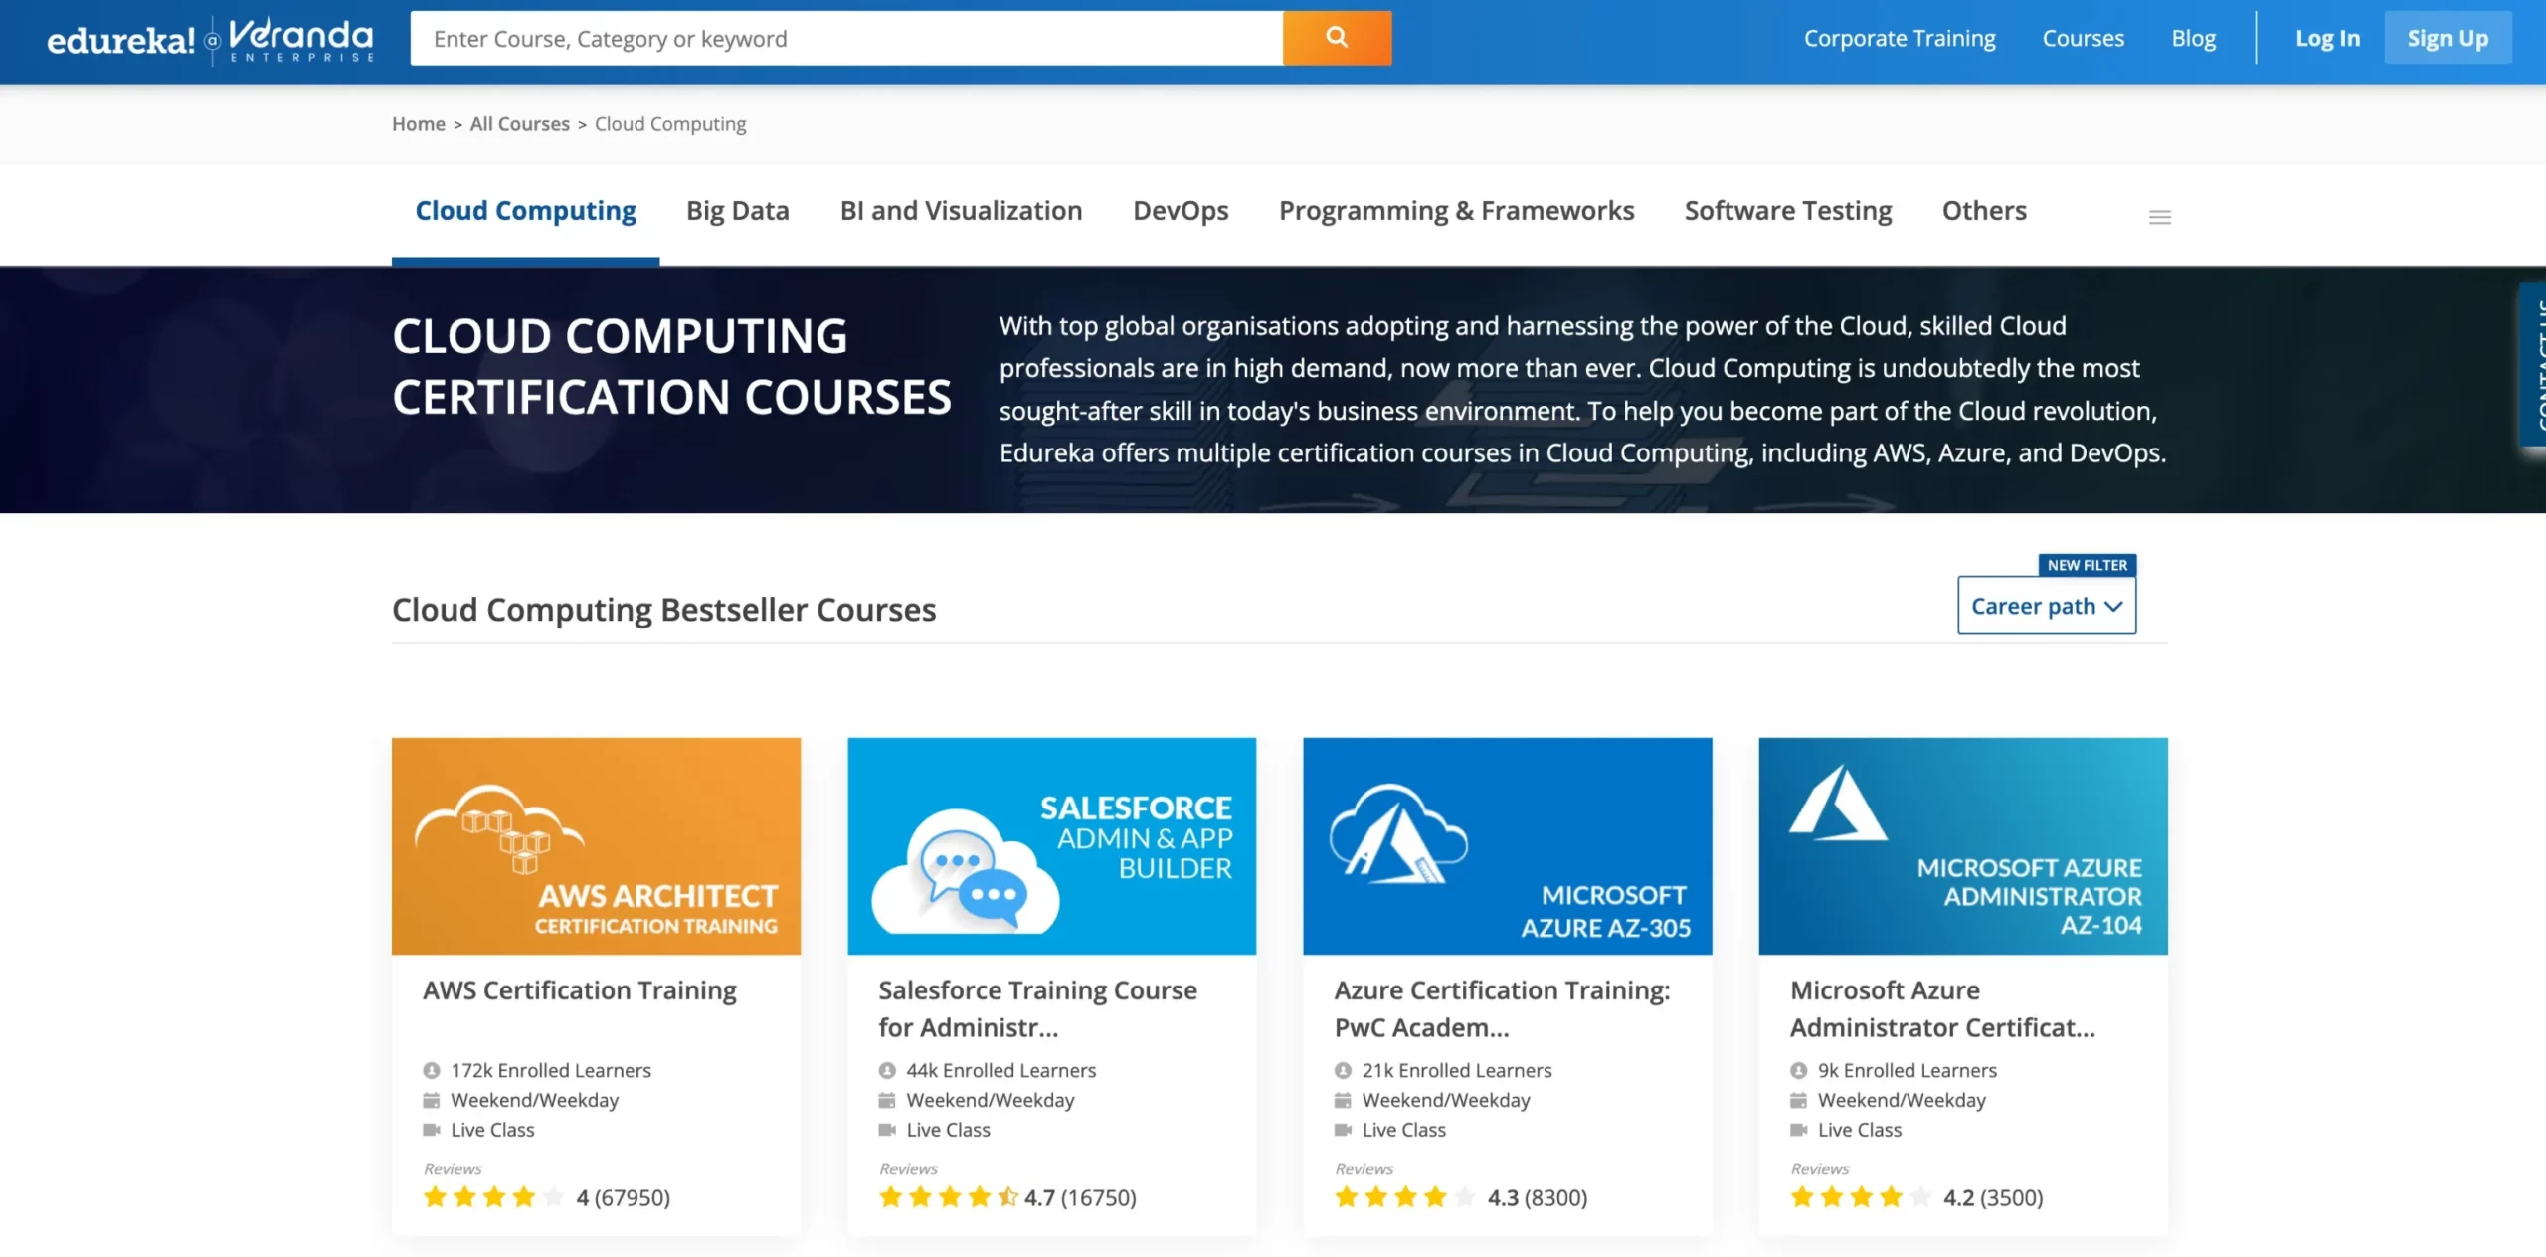Click the NEW FILTER badge
The width and height of the screenshot is (2546, 1257).
2087,565
